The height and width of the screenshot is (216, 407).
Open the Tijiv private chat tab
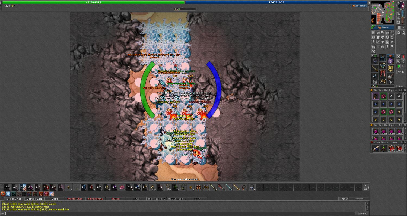[197, 199]
